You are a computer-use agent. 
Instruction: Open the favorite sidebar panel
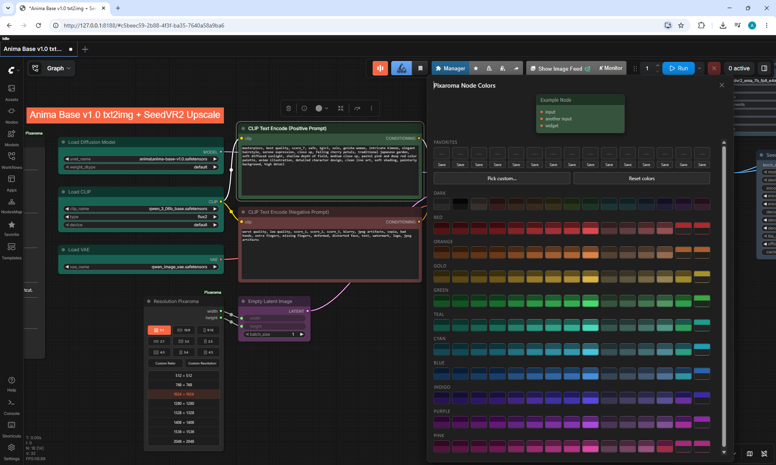(x=11, y=228)
